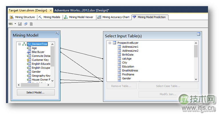Click the EmailAddress column icon
Screen dimensions: 220x115
pyautogui.click(x=119, y=70)
